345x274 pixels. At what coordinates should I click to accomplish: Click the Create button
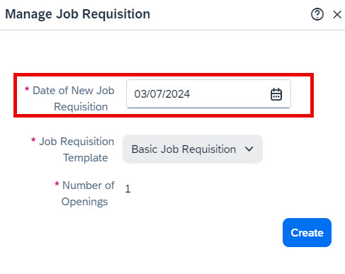tap(307, 232)
